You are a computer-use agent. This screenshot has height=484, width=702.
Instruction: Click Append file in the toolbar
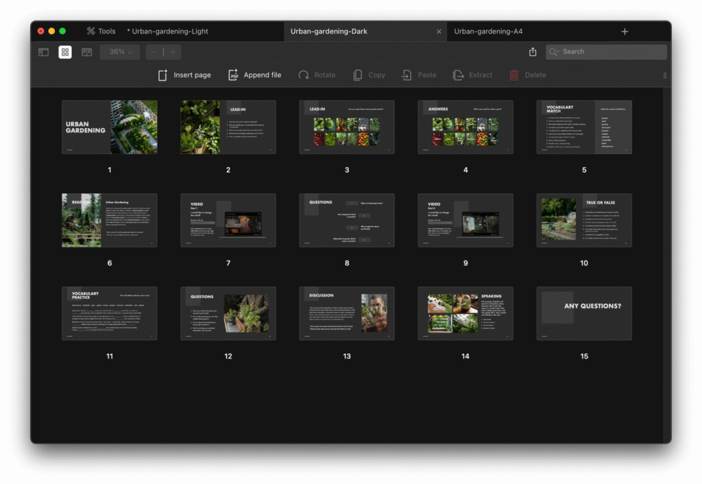point(254,75)
